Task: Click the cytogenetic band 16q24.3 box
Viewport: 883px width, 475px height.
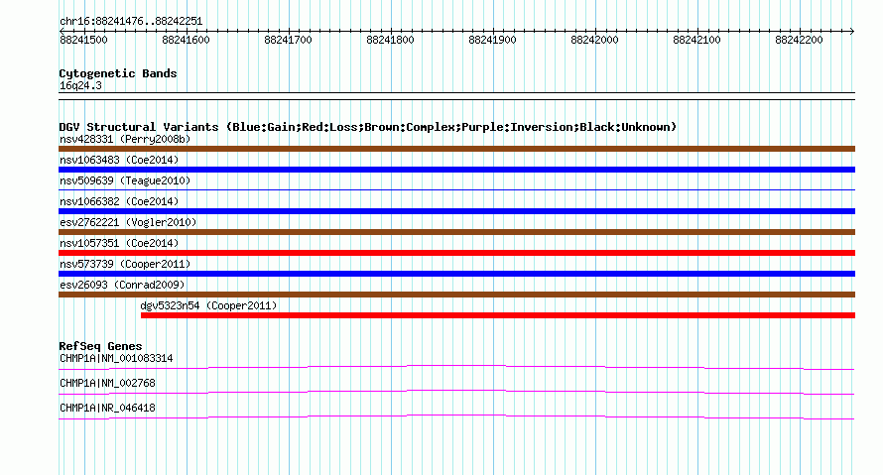Action: [456, 96]
